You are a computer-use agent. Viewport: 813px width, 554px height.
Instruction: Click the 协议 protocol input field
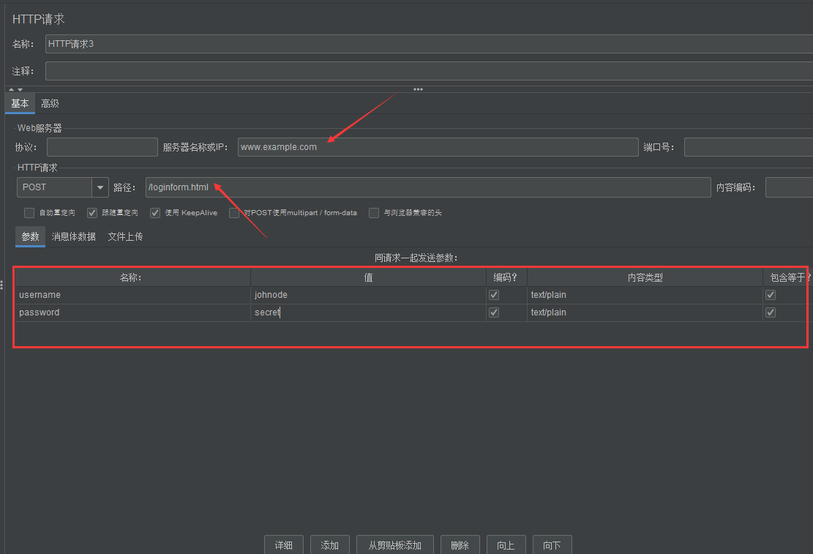pos(102,147)
